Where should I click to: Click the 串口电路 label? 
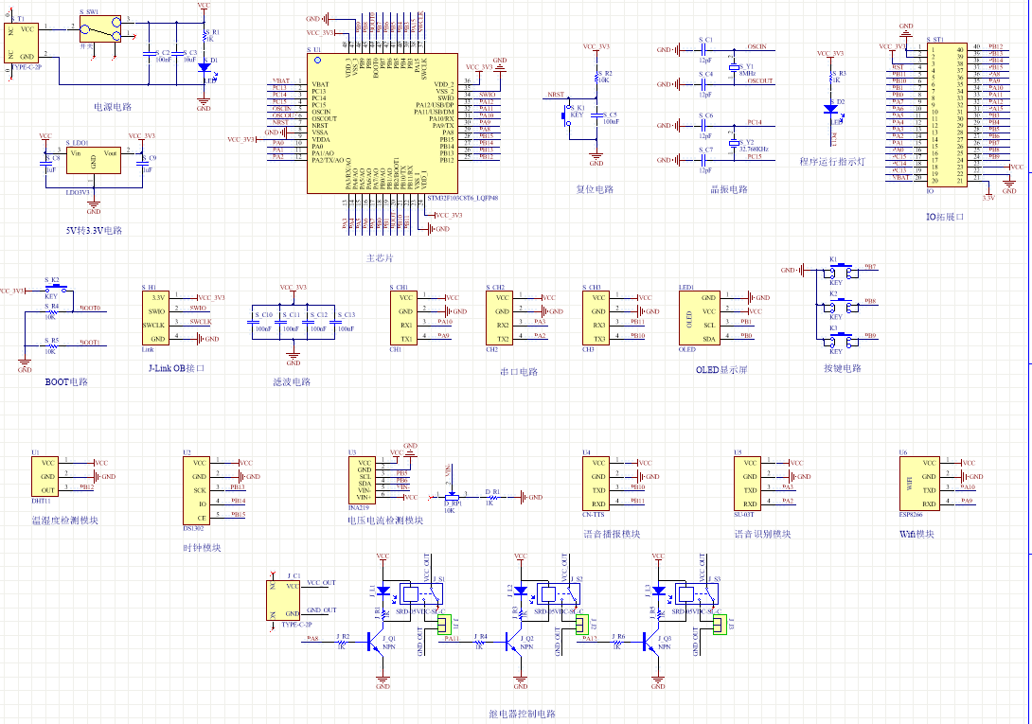(x=519, y=372)
